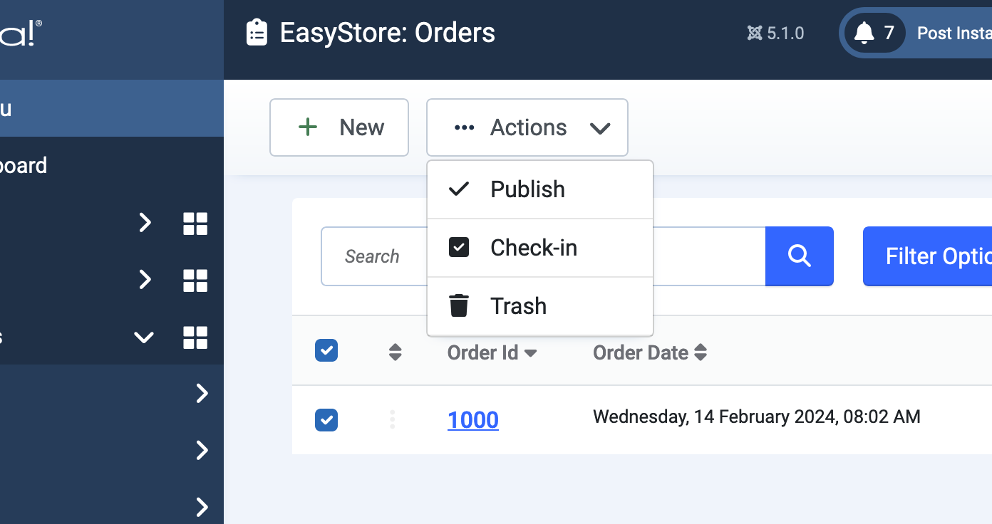Open order 1000 details
This screenshot has width=992, height=524.
472,419
